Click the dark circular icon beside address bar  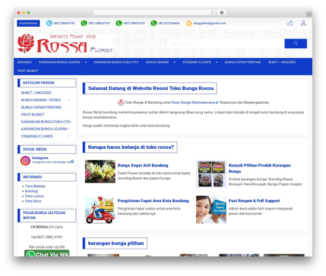click(x=222, y=13)
